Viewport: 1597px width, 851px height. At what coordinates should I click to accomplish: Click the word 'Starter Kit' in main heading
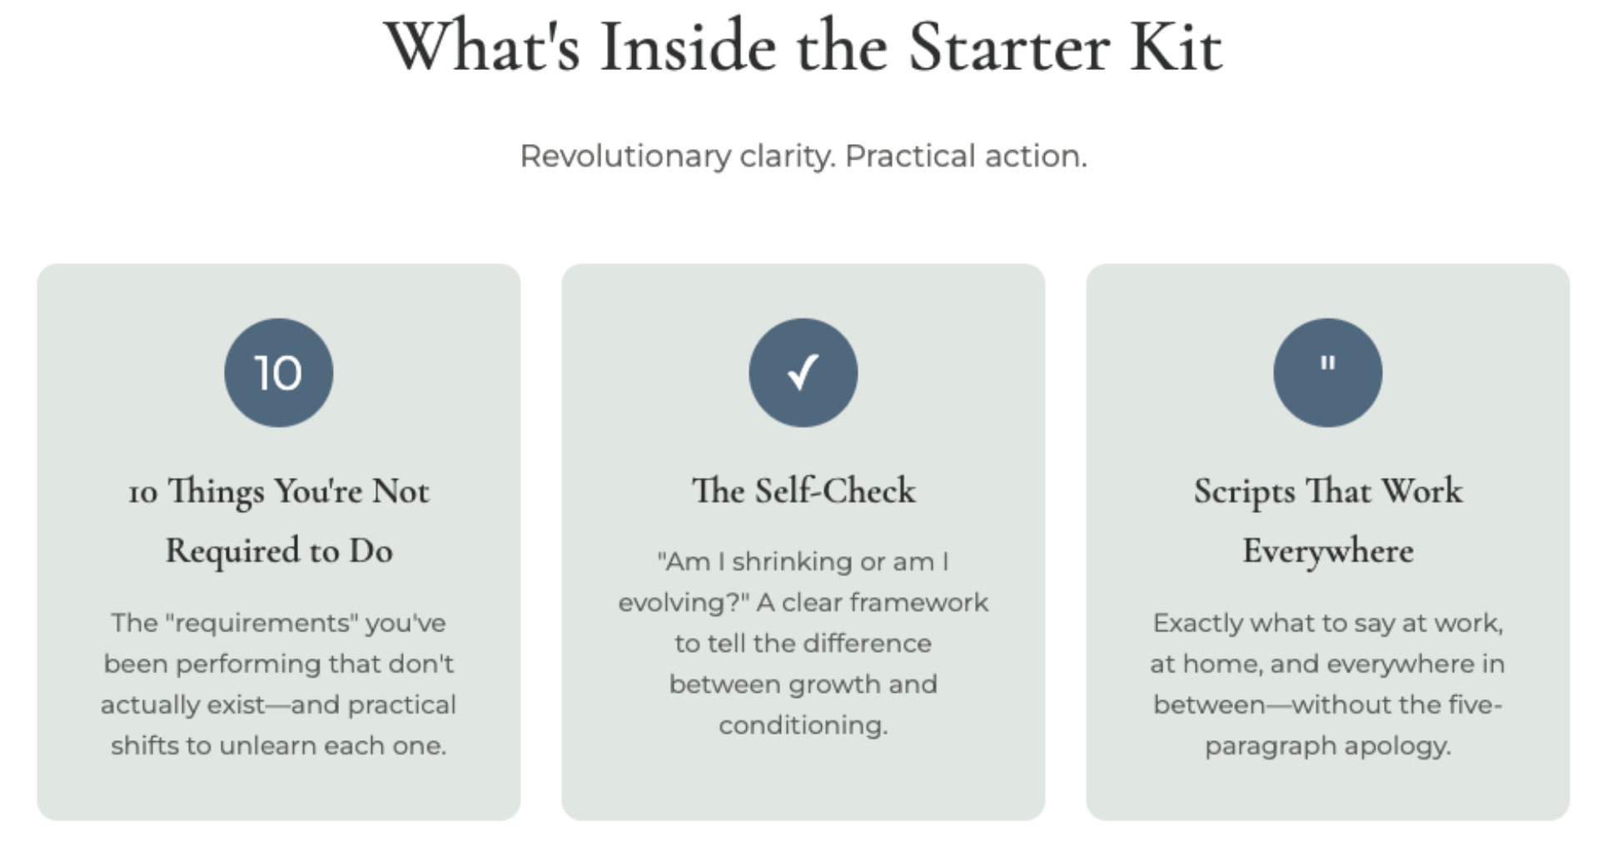[x=1066, y=47]
